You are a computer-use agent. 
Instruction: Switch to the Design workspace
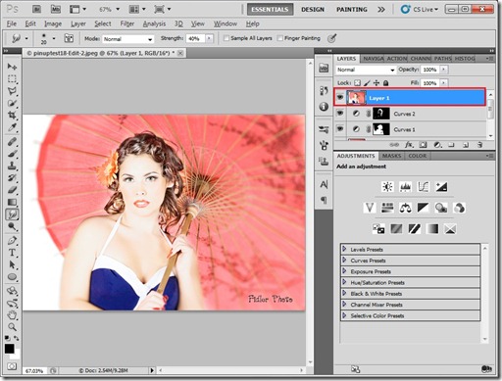[x=313, y=10]
